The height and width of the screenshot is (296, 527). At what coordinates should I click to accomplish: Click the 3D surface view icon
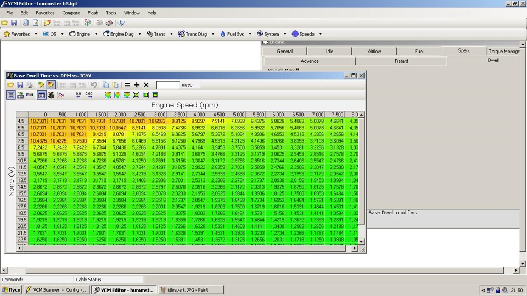pos(51,95)
